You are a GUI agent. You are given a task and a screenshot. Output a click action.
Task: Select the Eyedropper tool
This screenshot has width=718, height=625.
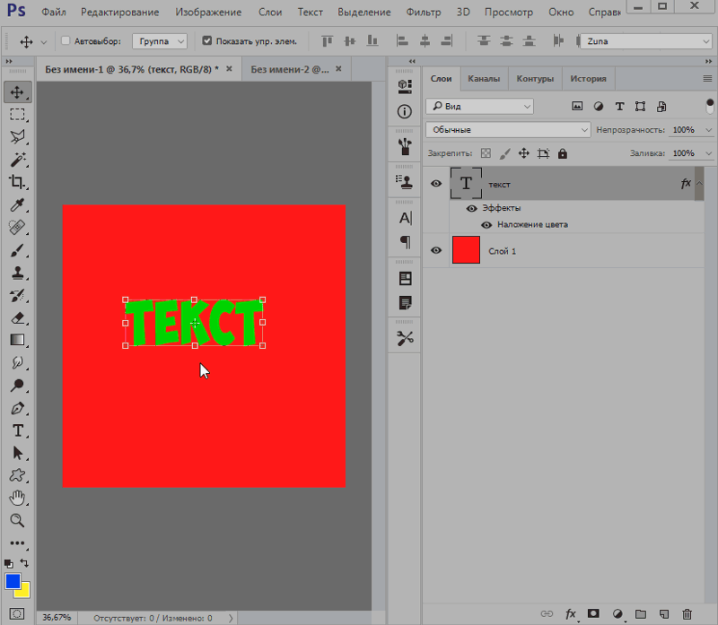(17, 204)
